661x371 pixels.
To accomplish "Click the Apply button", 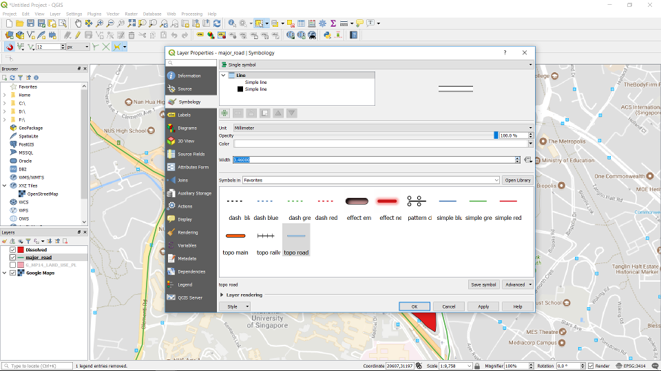I will click(x=483, y=306).
